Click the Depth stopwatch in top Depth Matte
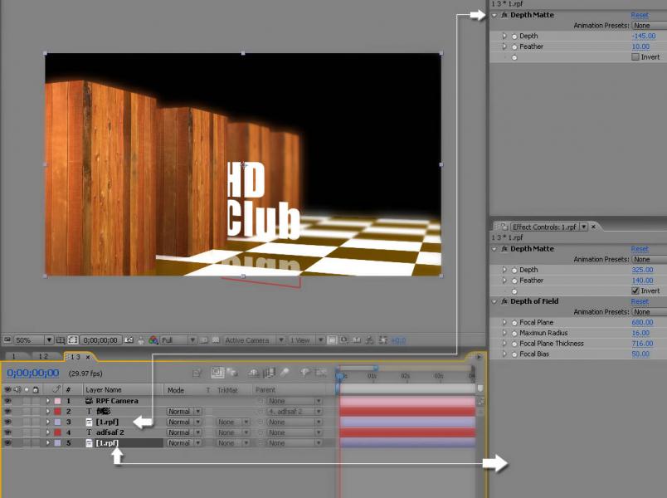The height and width of the screenshot is (498, 667). point(514,37)
